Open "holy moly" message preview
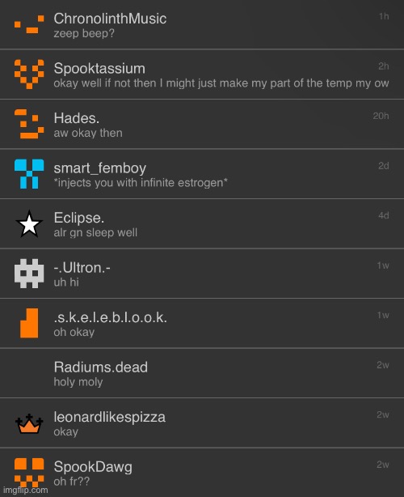 [78, 382]
